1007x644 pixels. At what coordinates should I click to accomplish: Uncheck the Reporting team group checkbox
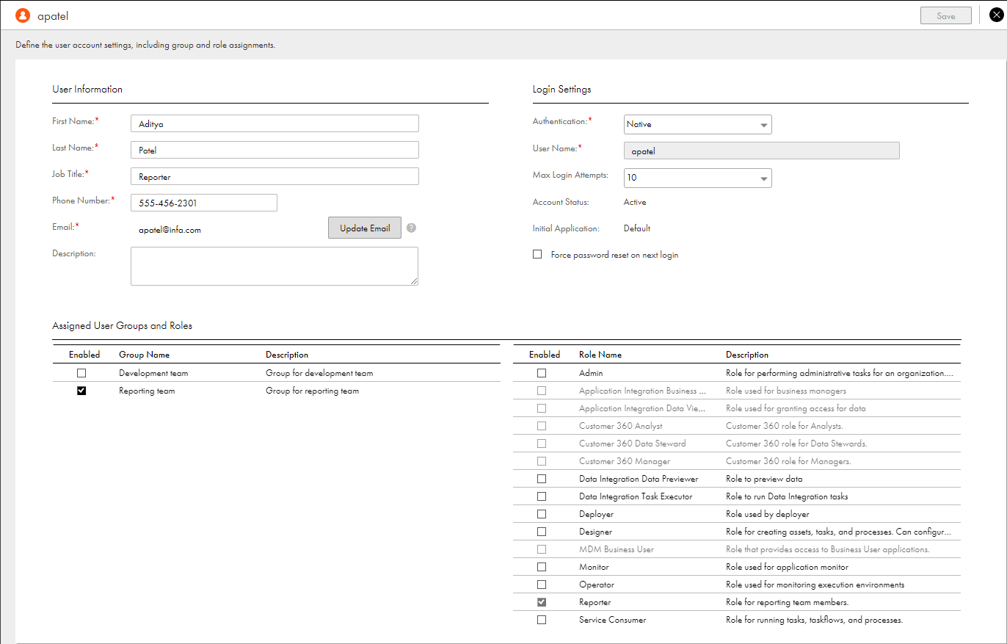81,391
